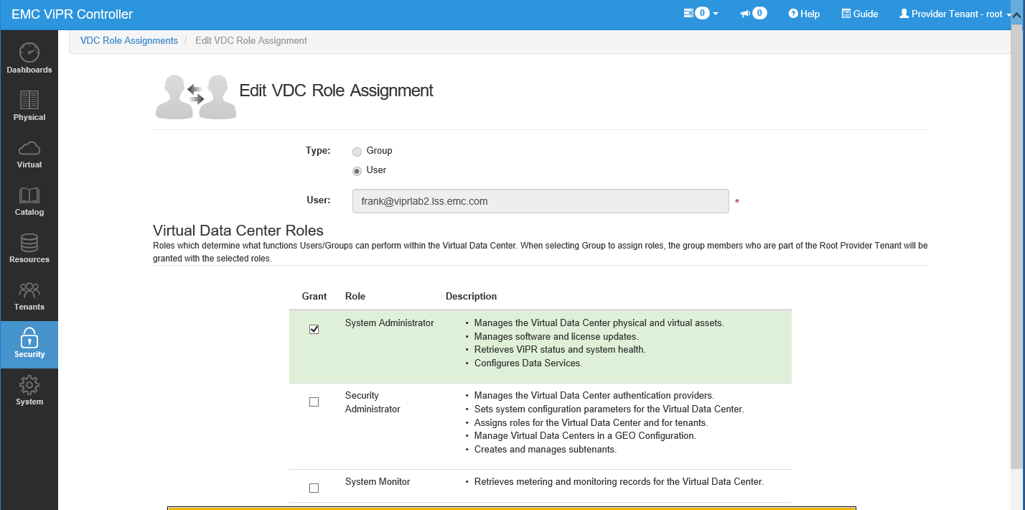1025x510 pixels.
Task: Uncheck the System Administrator grant checkbox
Action: (x=314, y=329)
